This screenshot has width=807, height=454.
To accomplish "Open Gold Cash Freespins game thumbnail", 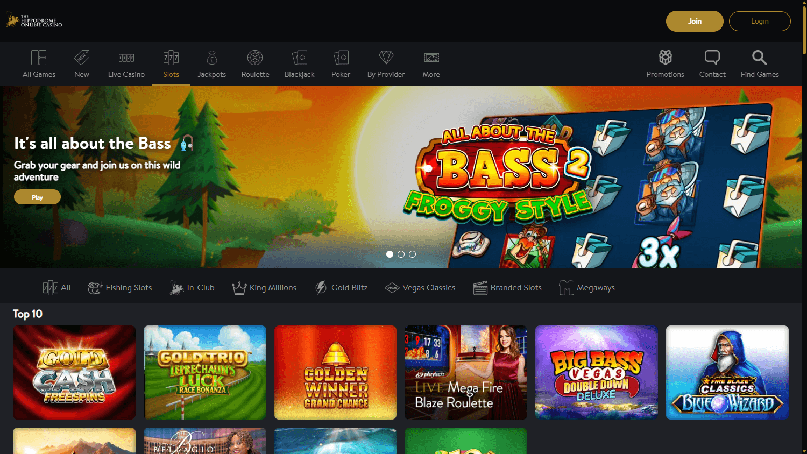I will point(74,372).
